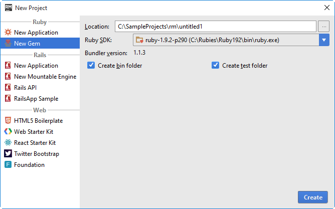
Task: Select HTML5 Boilerplate template
Action: (40, 121)
